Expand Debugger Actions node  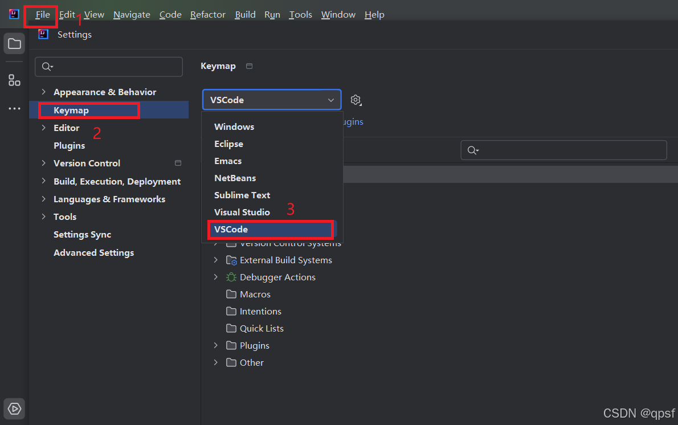(216, 277)
